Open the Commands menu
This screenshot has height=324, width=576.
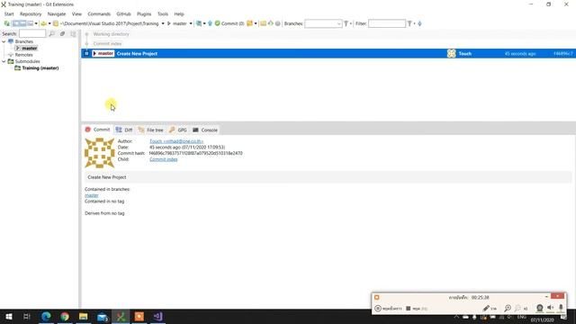click(x=99, y=14)
